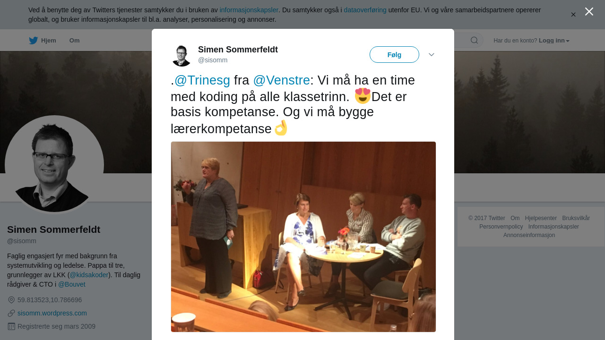Open Hjelpesenter in the footer
Image resolution: width=605 pixels, height=340 pixels.
[541, 218]
